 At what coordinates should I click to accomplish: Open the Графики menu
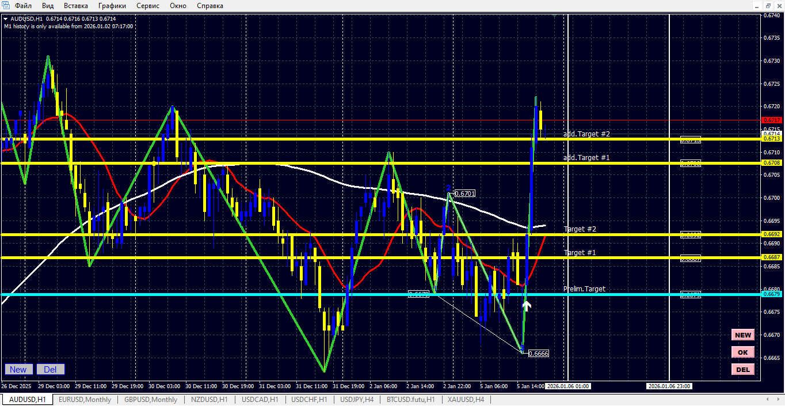pos(112,6)
